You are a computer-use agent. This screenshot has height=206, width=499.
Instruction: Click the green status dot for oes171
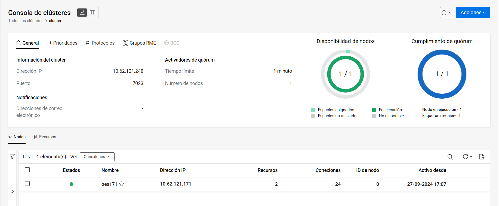(71, 184)
